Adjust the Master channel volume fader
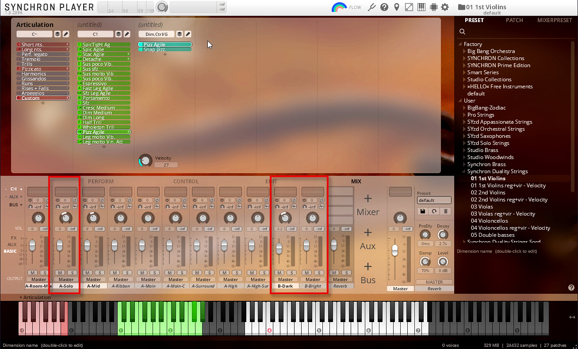This screenshot has width=578, height=349. coord(395,250)
